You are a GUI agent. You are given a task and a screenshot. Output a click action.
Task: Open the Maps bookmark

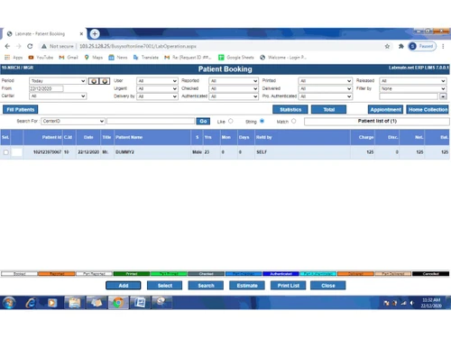[x=94, y=58]
